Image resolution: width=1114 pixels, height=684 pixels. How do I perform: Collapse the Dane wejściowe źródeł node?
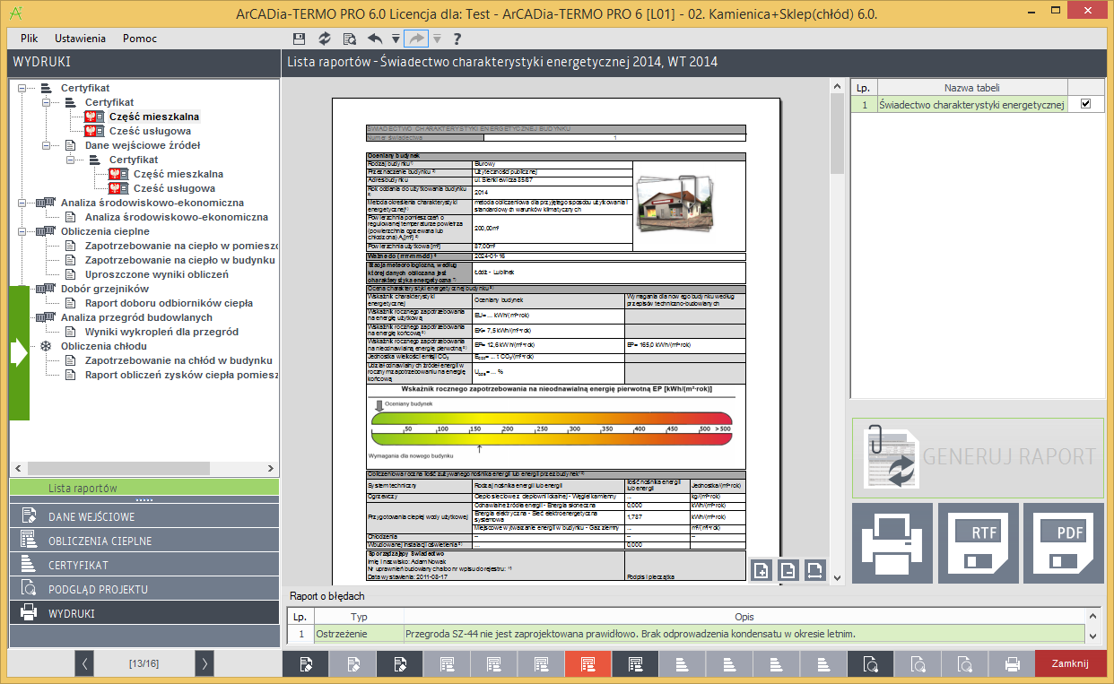point(45,145)
